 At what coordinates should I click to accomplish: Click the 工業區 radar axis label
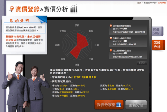63,31
